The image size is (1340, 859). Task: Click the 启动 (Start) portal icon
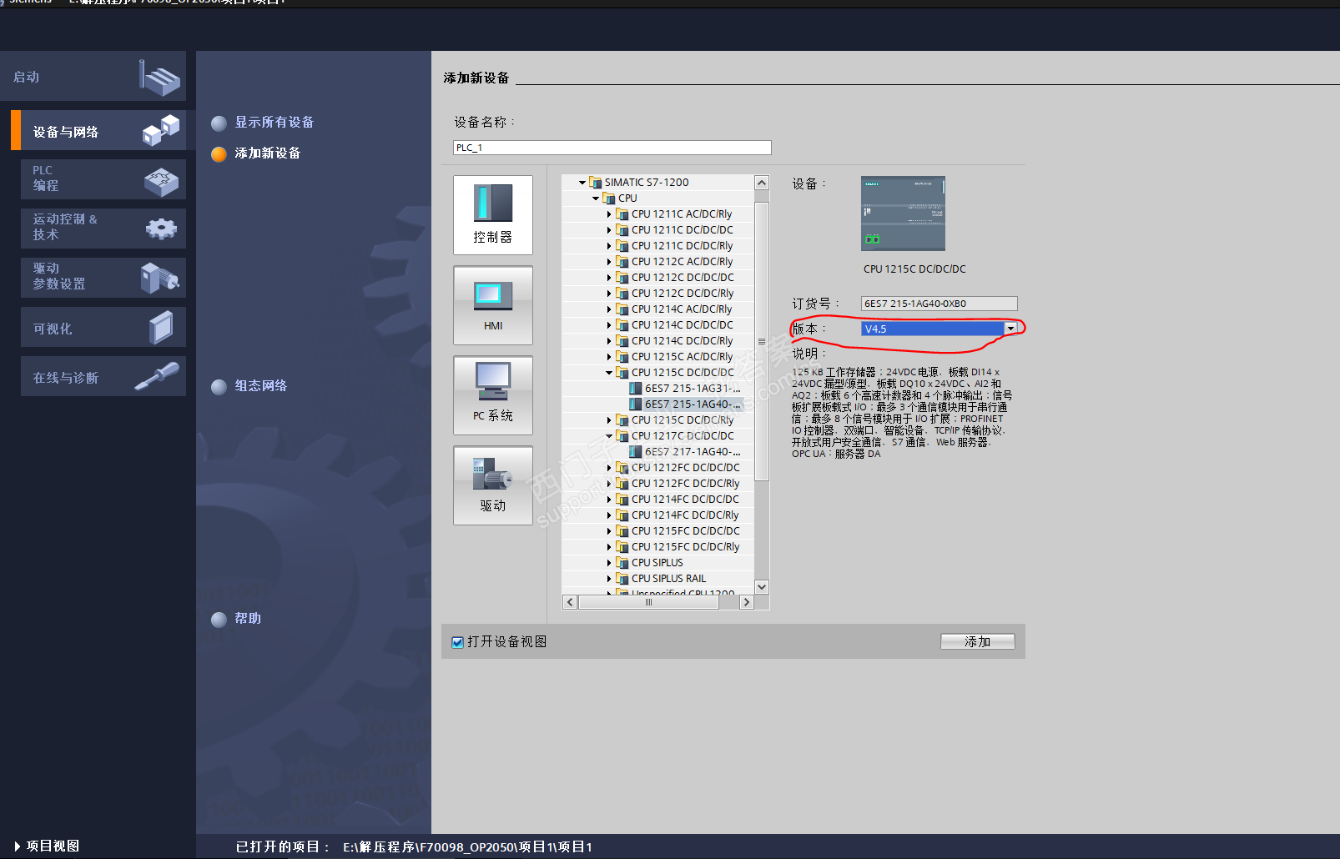click(x=159, y=78)
